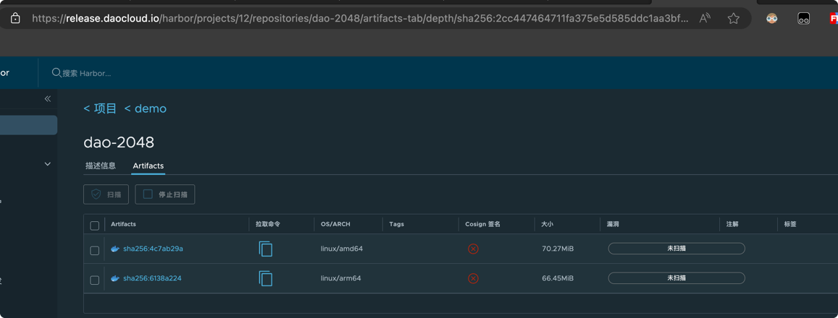Click the 停止扫描 stop scan button
Image resolution: width=838 pixels, height=318 pixels.
point(165,194)
